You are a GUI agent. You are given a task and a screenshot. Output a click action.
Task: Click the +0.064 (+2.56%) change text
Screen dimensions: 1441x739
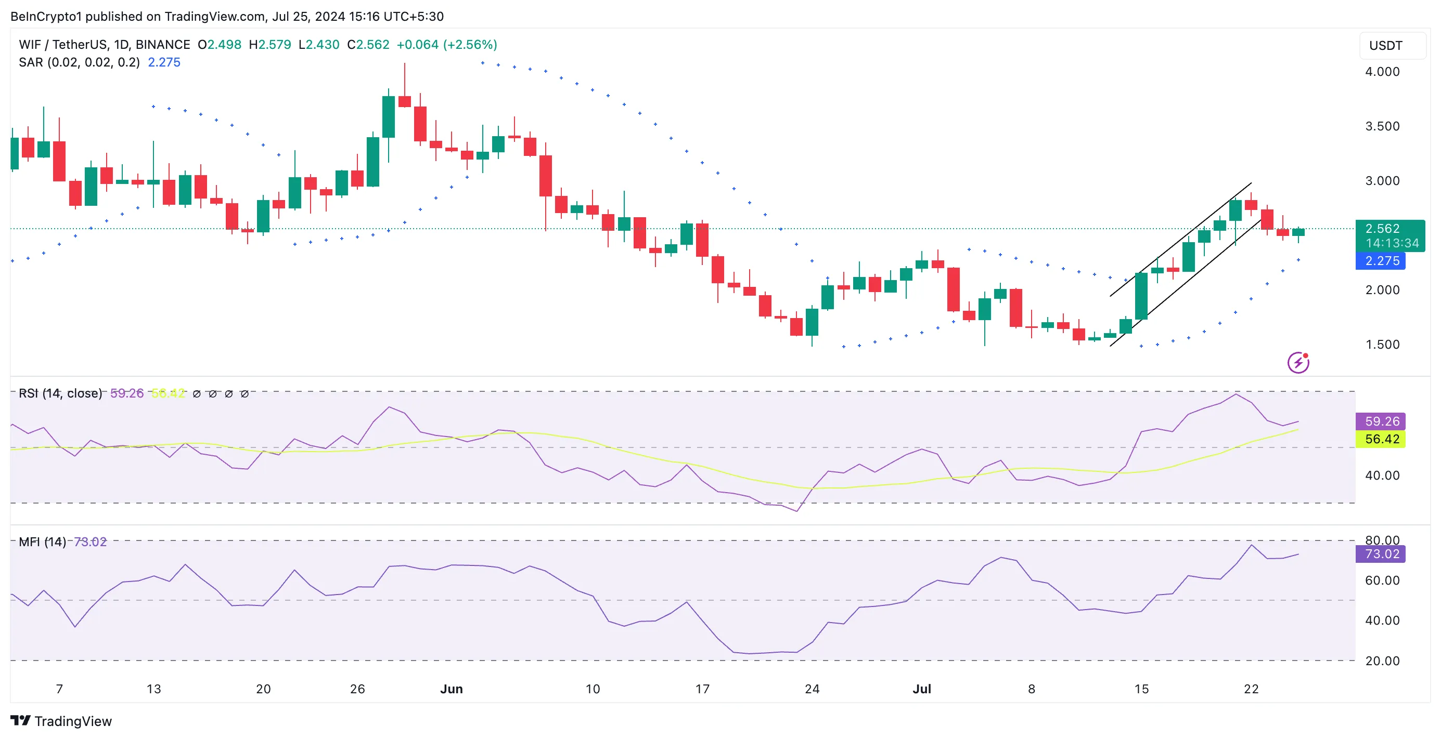447,45
